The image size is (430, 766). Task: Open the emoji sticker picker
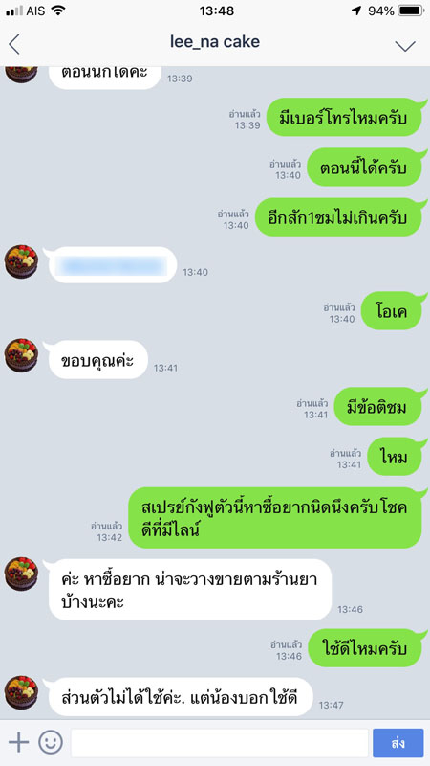tap(51, 742)
